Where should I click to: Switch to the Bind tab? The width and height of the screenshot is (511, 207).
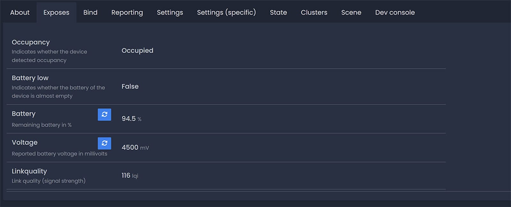click(90, 12)
